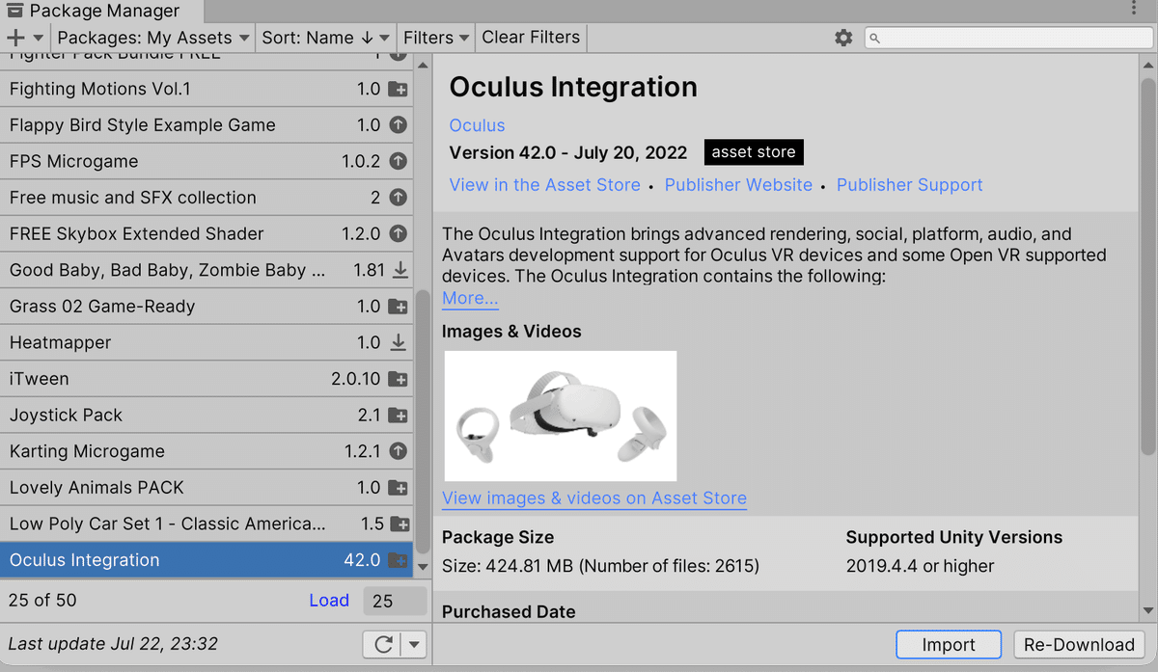This screenshot has width=1158, height=672.
Task: Click the plus add package icon
Action: pyautogui.click(x=15, y=38)
